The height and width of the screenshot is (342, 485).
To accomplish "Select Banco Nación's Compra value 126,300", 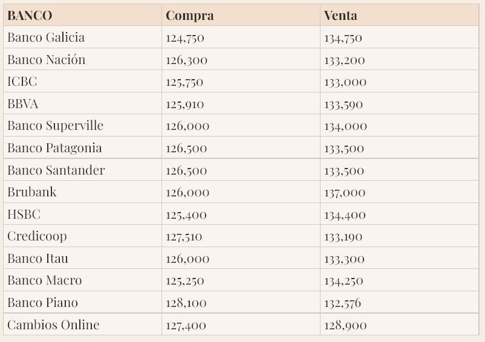I will [x=186, y=60].
